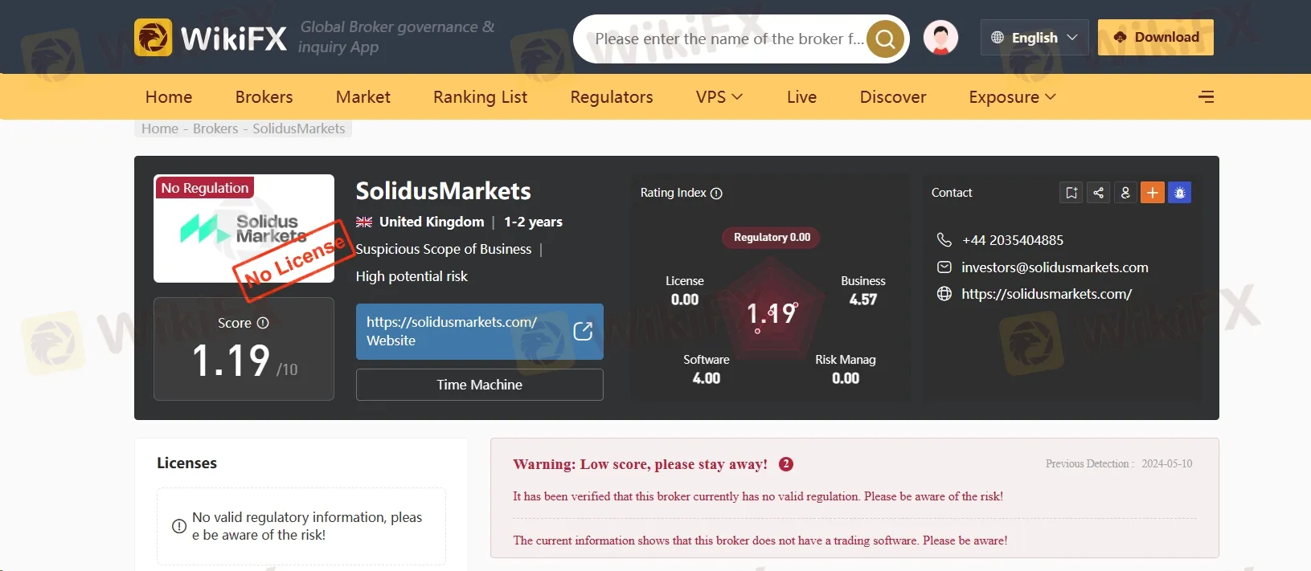1311x571 pixels.
Task: Click the blue alarm siren icon
Action: [x=1179, y=193]
